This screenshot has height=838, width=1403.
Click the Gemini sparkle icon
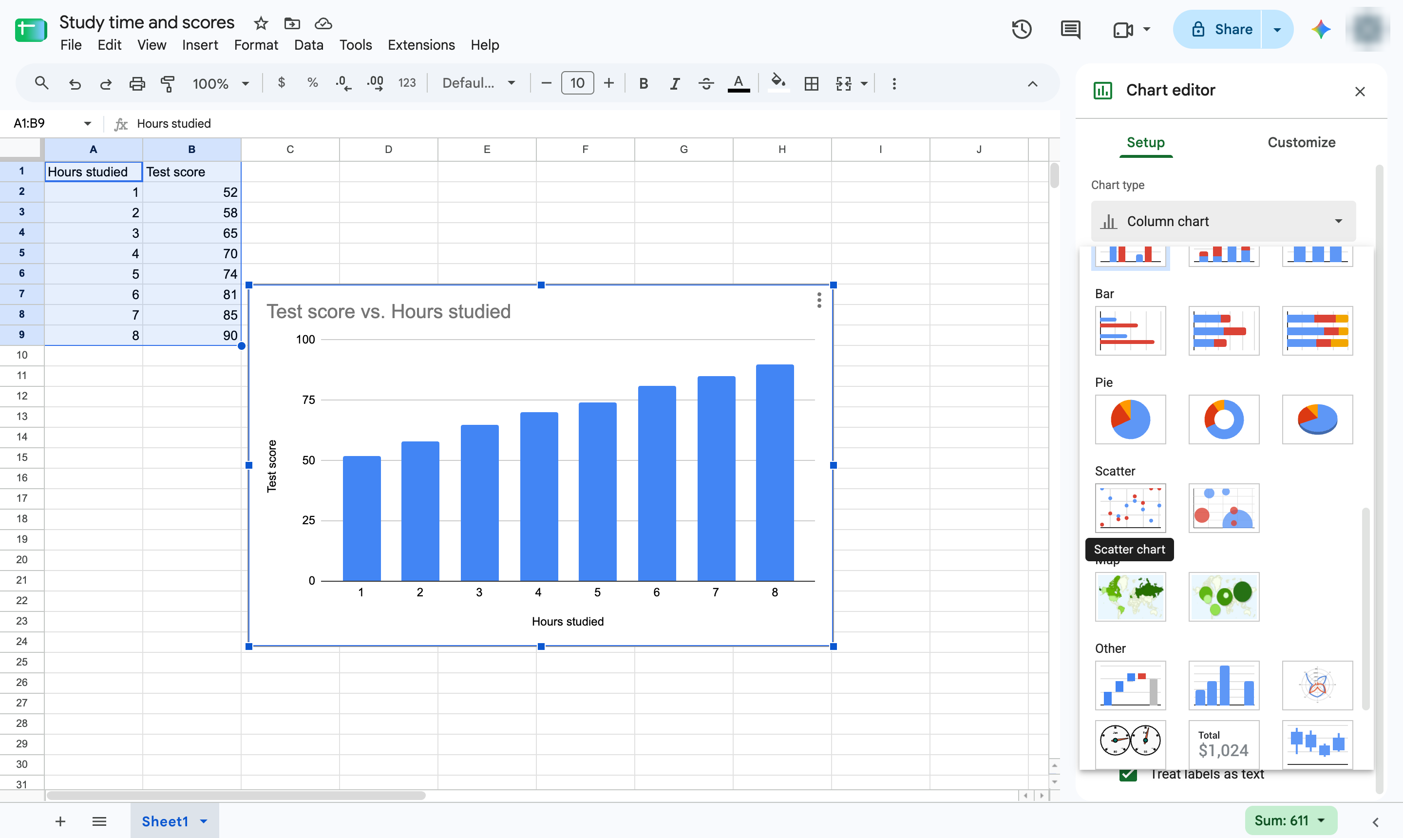click(1321, 29)
